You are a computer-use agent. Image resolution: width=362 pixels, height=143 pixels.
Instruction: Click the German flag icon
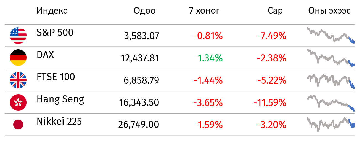[x=18, y=58]
